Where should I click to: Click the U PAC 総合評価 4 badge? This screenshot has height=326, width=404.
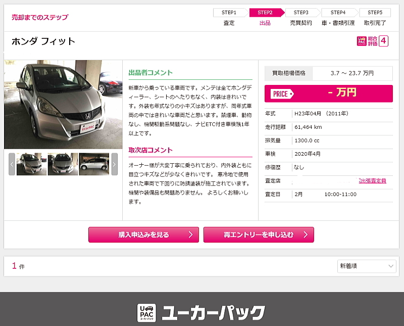[372, 41]
